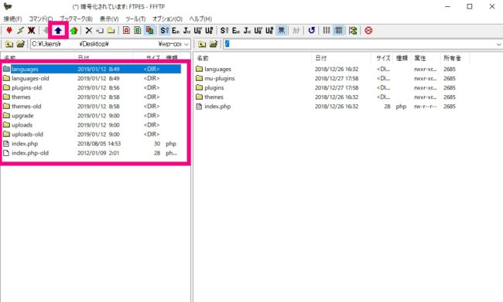This screenshot has width=503, height=302.
Task: Select local folder uploads
Action: click(x=22, y=125)
